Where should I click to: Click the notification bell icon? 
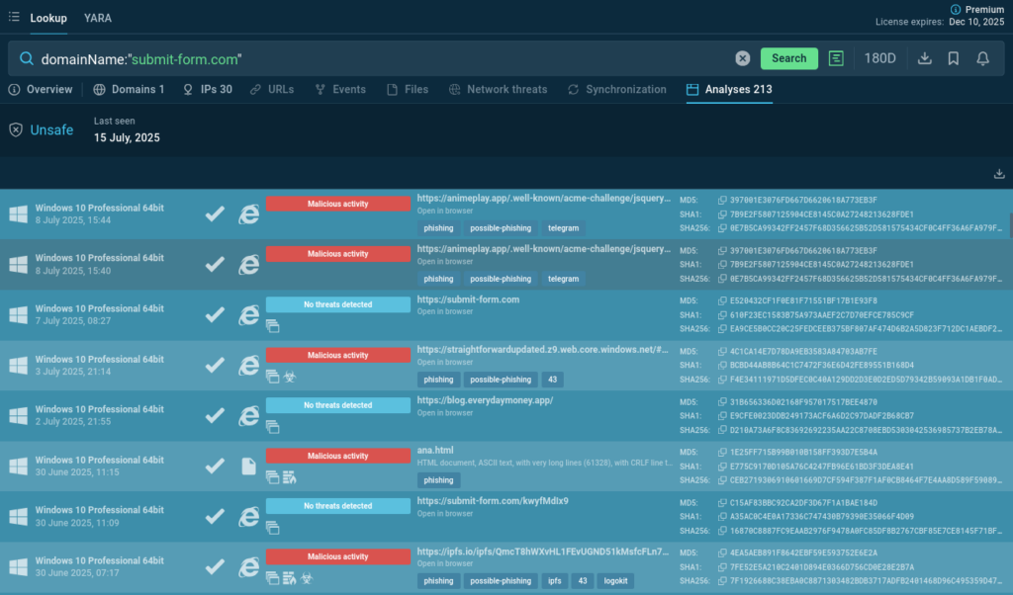(982, 58)
